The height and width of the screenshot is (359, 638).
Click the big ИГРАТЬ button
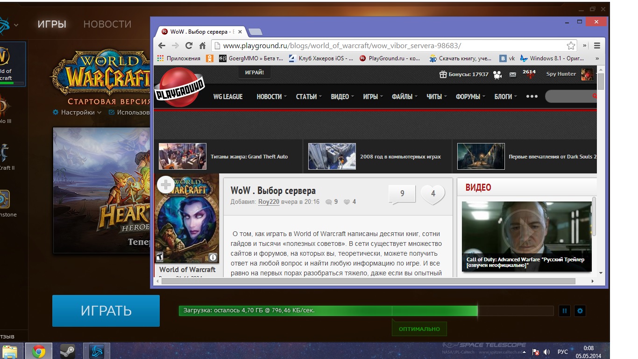106,310
